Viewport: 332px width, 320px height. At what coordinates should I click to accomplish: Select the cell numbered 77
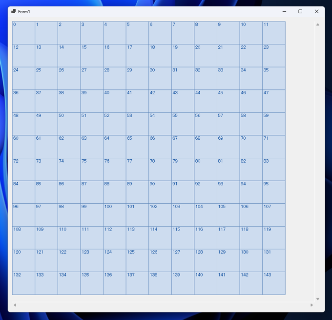137,170
